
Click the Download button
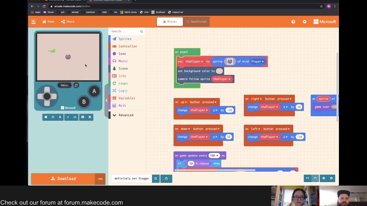click(x=63, y=179)
